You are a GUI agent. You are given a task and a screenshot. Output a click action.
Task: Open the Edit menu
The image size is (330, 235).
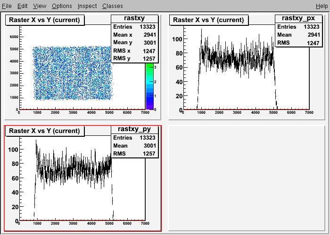click(22, 6)
